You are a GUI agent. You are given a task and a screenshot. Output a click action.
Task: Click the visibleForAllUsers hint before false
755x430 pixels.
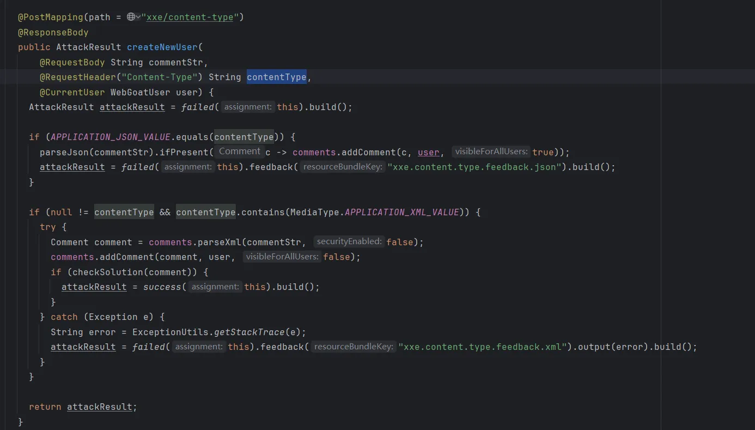click(x=282, y=256)
